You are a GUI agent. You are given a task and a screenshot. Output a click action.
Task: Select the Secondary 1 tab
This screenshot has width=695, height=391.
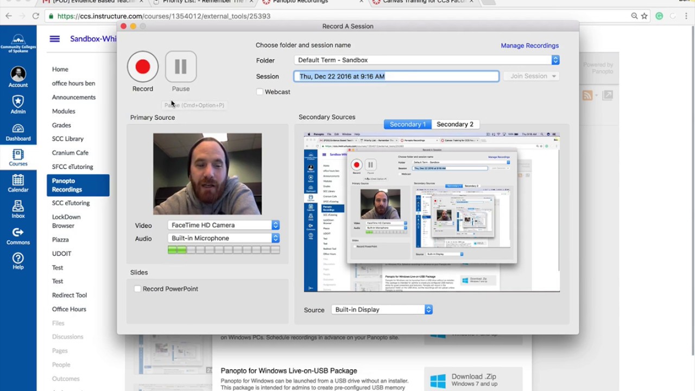[408, 124]
